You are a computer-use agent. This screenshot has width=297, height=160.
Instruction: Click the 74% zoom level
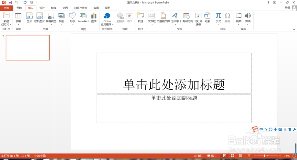(287, 156)
